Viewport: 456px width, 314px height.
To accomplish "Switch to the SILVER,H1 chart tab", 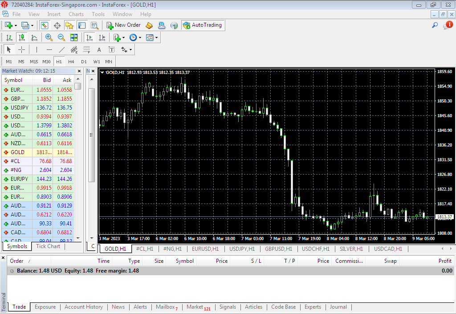I will point(351,249).
